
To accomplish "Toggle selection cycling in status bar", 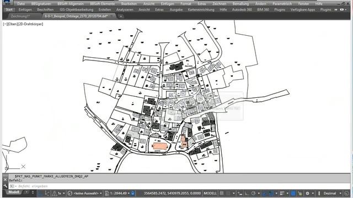I will pos(300,193).
